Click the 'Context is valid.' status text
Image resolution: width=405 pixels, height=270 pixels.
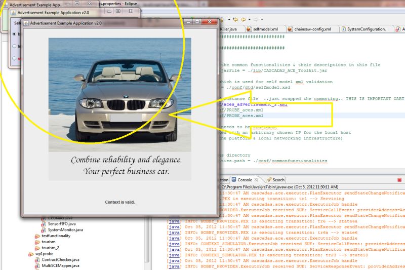(120, 202)
